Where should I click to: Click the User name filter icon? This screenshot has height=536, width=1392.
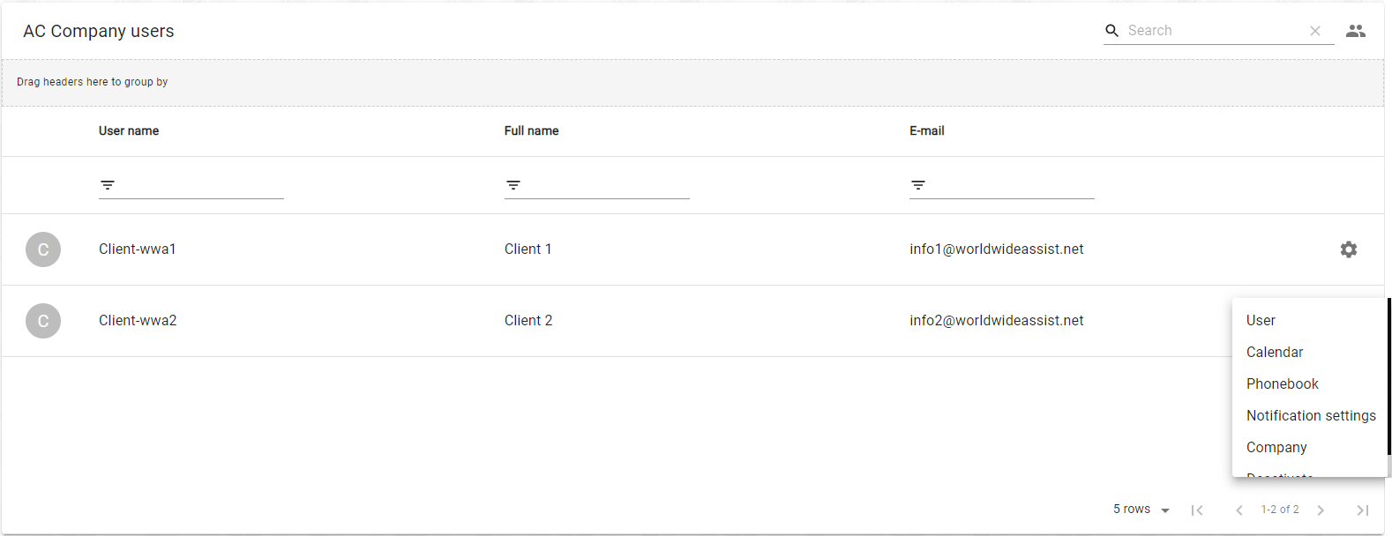(x=108, y=185)
